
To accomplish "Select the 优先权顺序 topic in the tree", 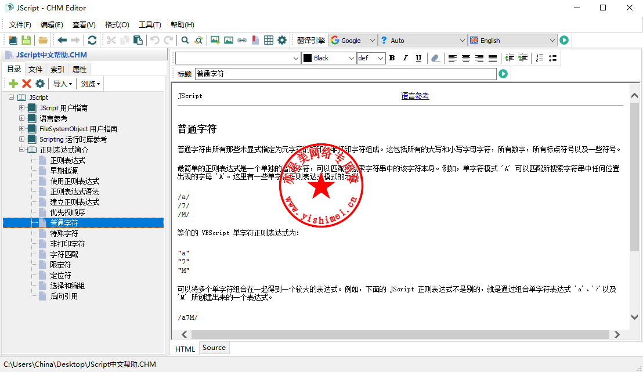I will coord(68,212).
